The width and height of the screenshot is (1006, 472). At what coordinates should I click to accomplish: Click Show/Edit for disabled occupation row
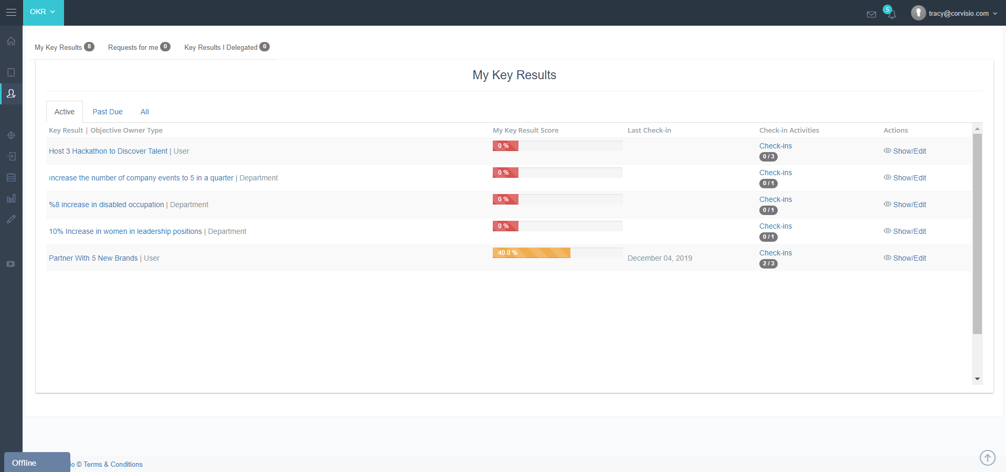tap(905, 205)
